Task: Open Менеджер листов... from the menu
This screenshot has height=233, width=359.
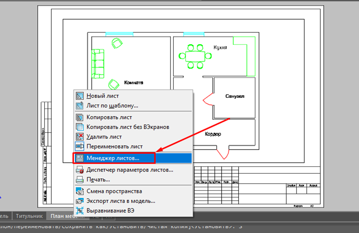Action: (x=133, y=158)
